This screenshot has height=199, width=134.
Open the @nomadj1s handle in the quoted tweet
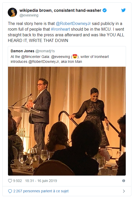(45, 51)
